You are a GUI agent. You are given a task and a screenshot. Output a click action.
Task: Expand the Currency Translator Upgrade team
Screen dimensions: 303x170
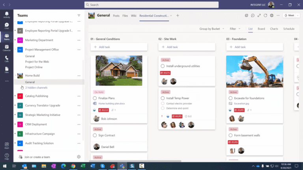tap(15, 105)
